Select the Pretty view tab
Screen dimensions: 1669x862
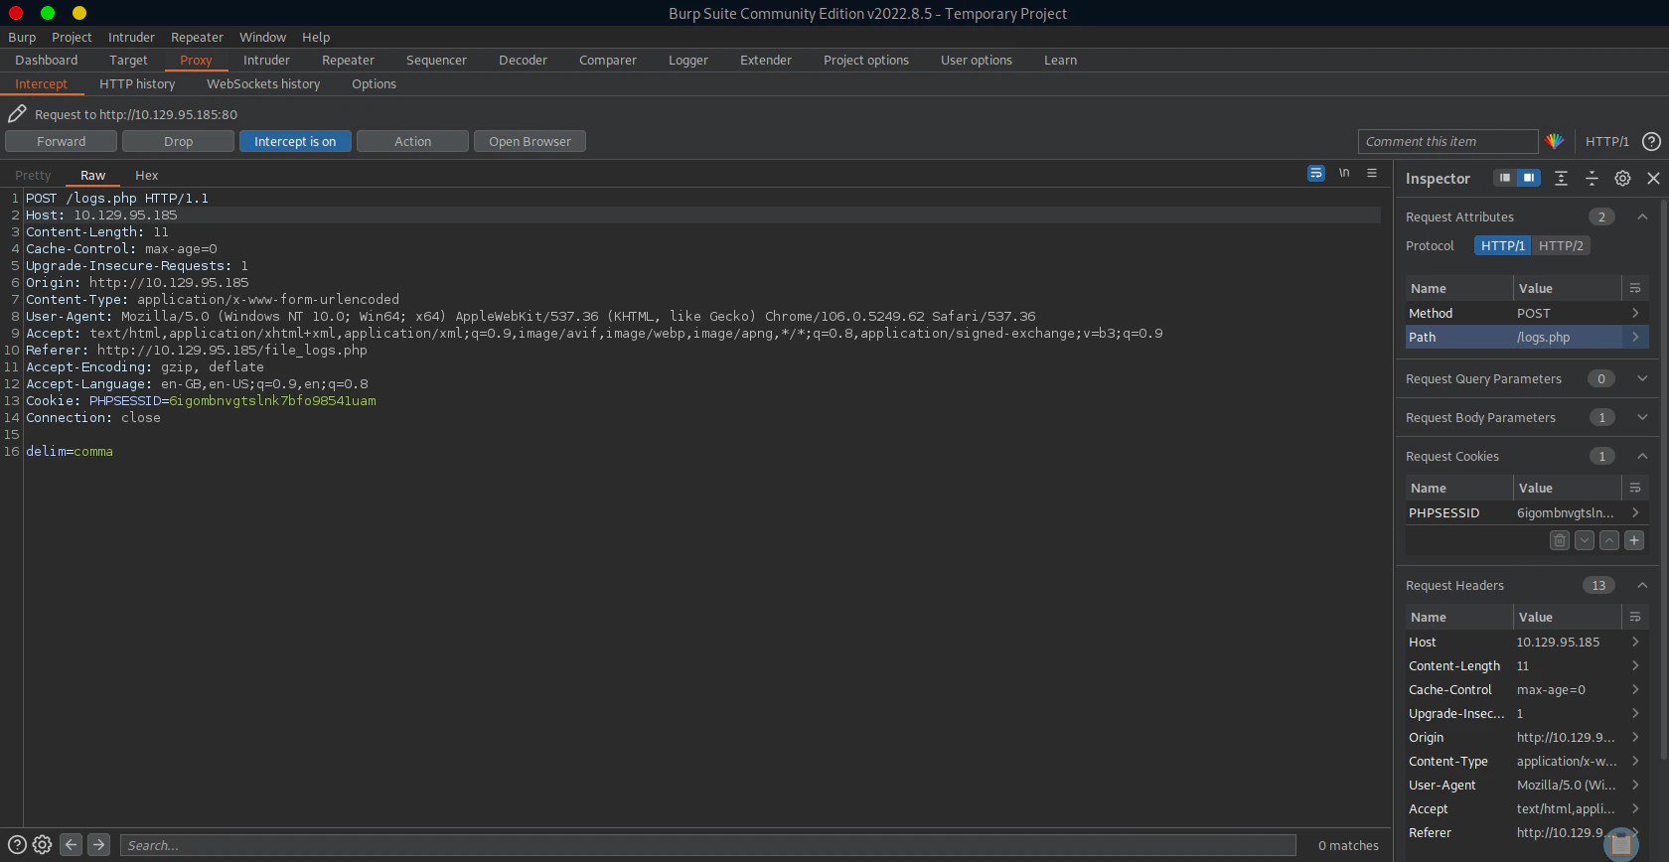click(33, 175)
